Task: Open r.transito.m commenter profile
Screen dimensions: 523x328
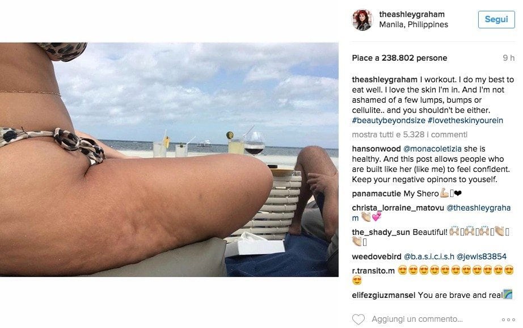Action: (373, 271)
